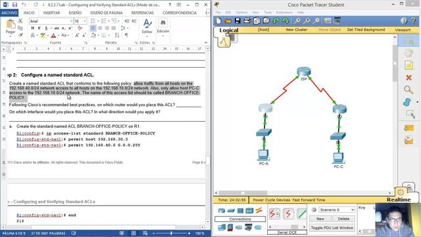Switch to the INSERTAR ribbon tab
The height and width of the screenshot is (237, 421).
pyautogui.click(x=51, y=13)
